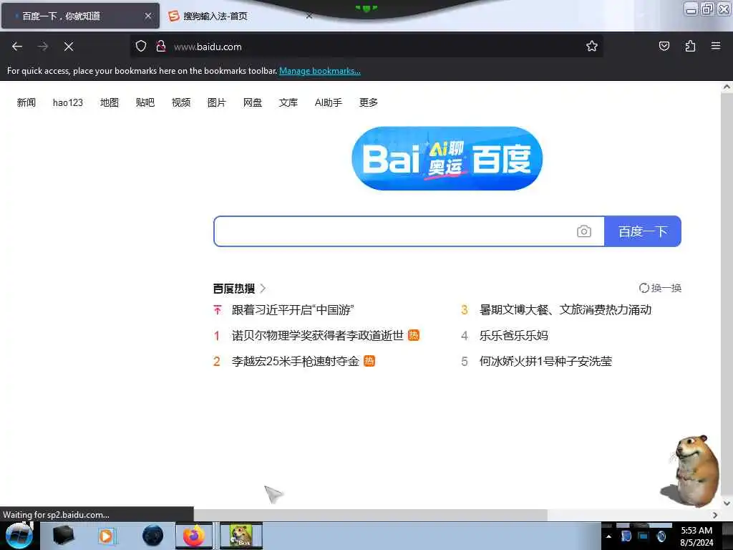Open AI助手 navigation link
This screenshot has width=733, height=550.
click(328, 102)
